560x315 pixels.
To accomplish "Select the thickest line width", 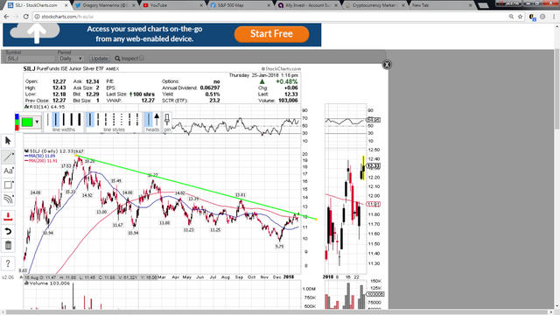I will point(80,120).
